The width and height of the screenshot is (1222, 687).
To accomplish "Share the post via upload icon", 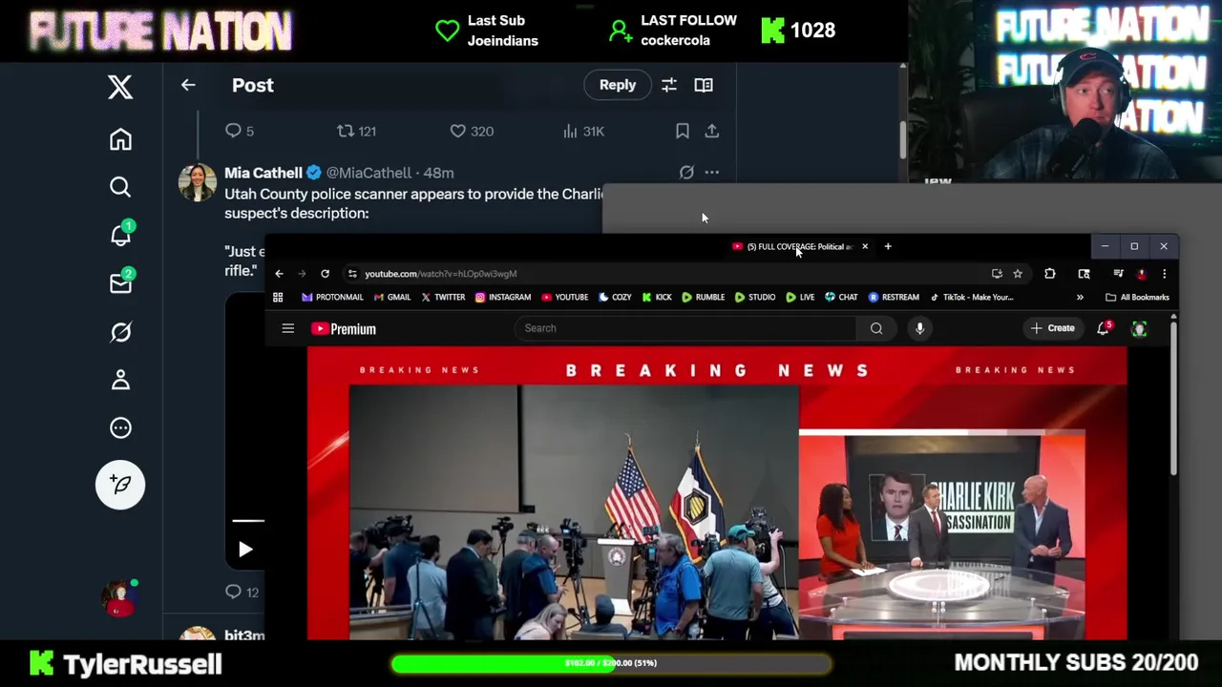I will point(712,131).
